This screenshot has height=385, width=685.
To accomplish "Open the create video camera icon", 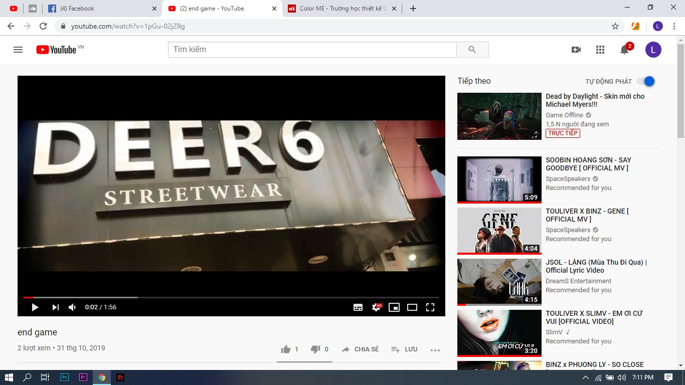I will pos(576,50).
